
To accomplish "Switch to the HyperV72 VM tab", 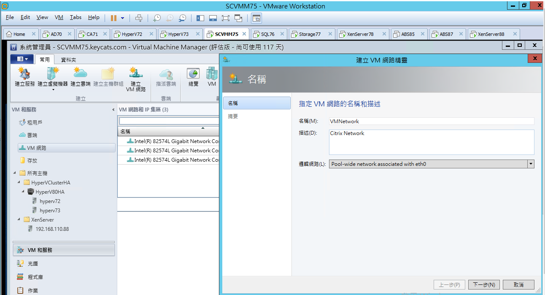I will (135, 34).
